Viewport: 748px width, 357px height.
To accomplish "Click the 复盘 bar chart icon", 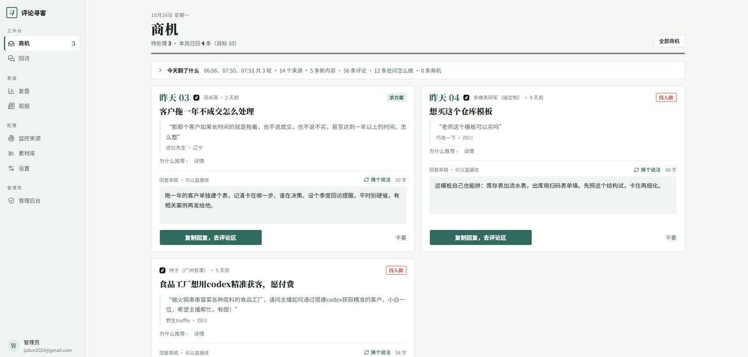I will (x=11, y=91).
